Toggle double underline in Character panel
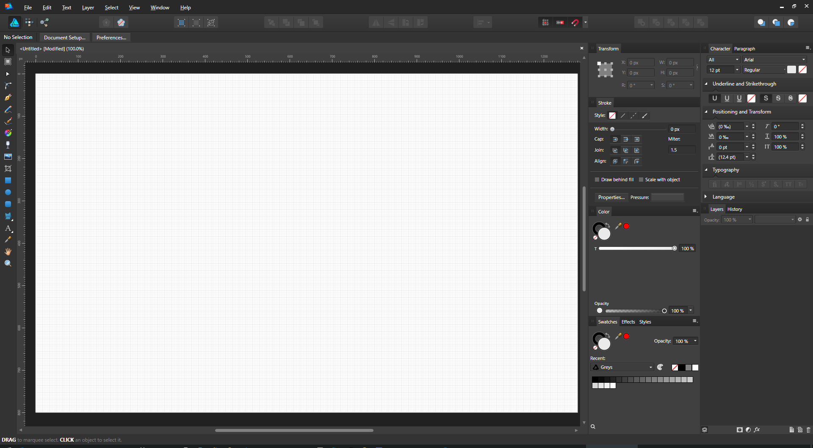 (x=739, y=98)
